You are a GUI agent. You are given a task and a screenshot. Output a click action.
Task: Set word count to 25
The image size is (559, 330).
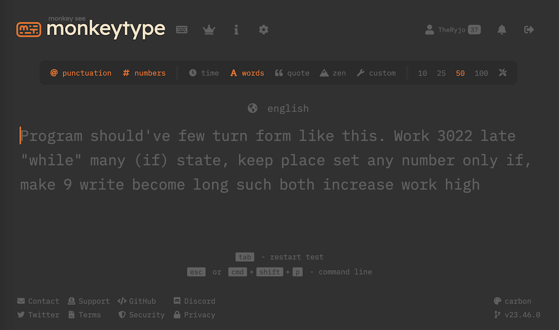click(x=442, y=73)
